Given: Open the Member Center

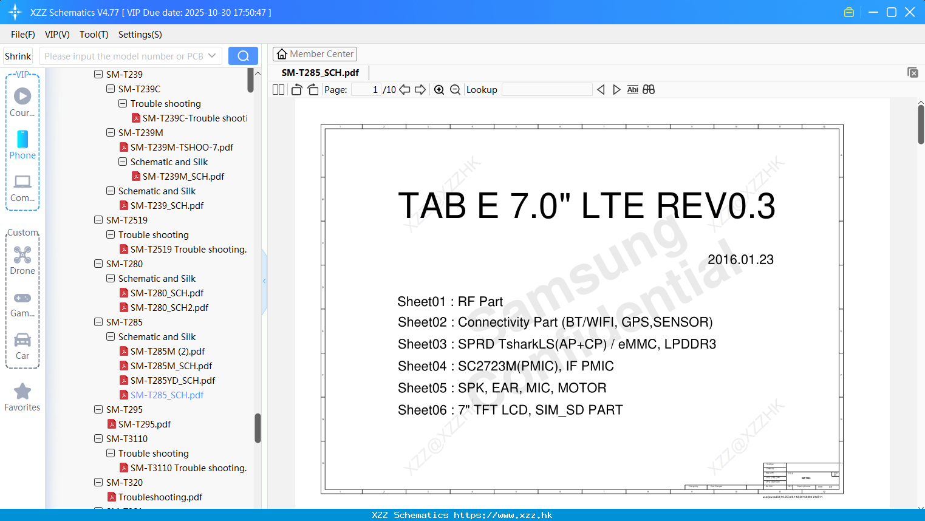Looking at the screenshot, I should click(315, 54).
